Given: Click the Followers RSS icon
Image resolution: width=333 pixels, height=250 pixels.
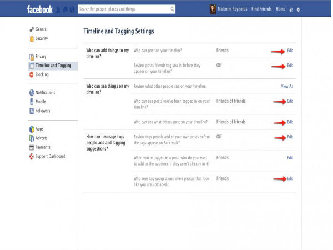Looking at the screenshot, I should pyautogui.click(x=32, y=111).
